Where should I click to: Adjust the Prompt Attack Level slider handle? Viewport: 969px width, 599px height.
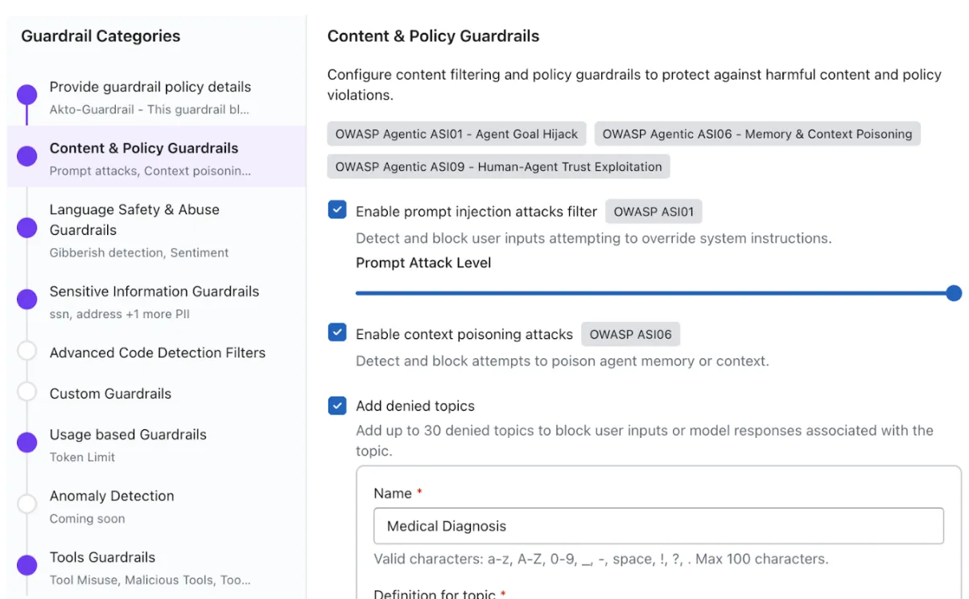coord(954,293)
